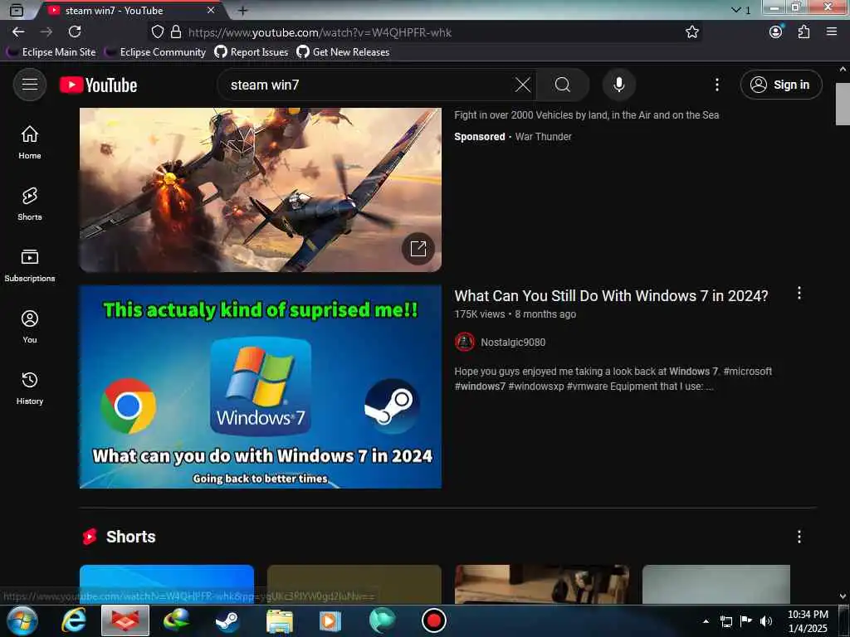The height and width of the screenshot is (637, 850).
Task: Open Report Issues bookmark
Action: (x=252, y=52)
